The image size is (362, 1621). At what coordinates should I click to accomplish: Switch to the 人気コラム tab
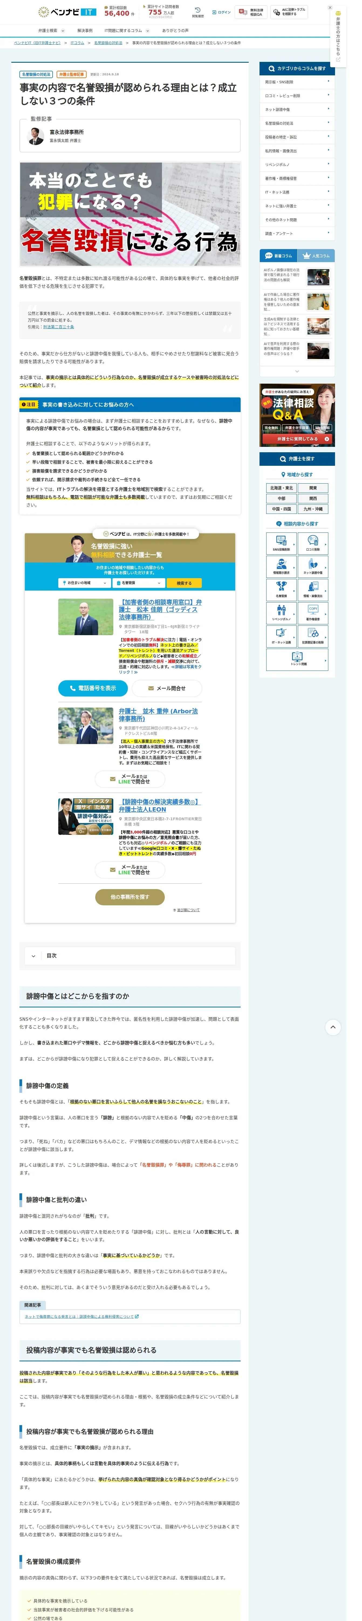pos(316,256)
